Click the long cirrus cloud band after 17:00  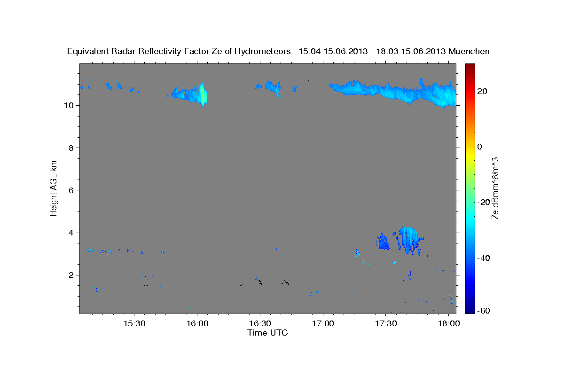[x=393, y=92]
